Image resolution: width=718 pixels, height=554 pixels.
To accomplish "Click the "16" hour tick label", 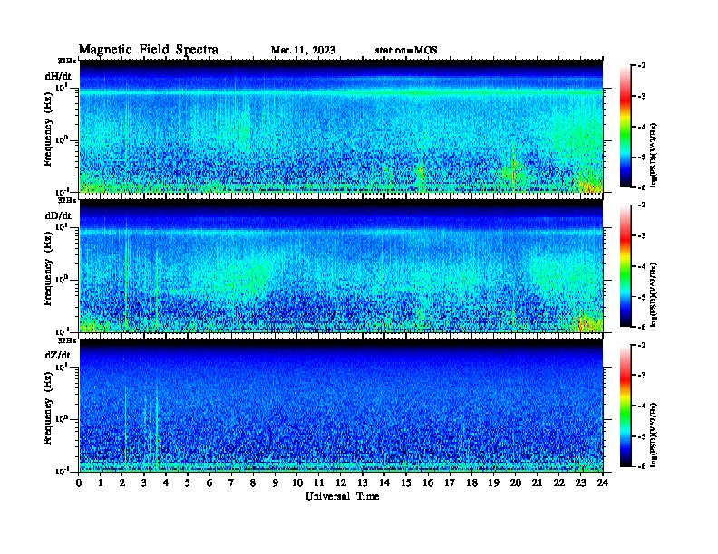I will [x=428, y=483].
